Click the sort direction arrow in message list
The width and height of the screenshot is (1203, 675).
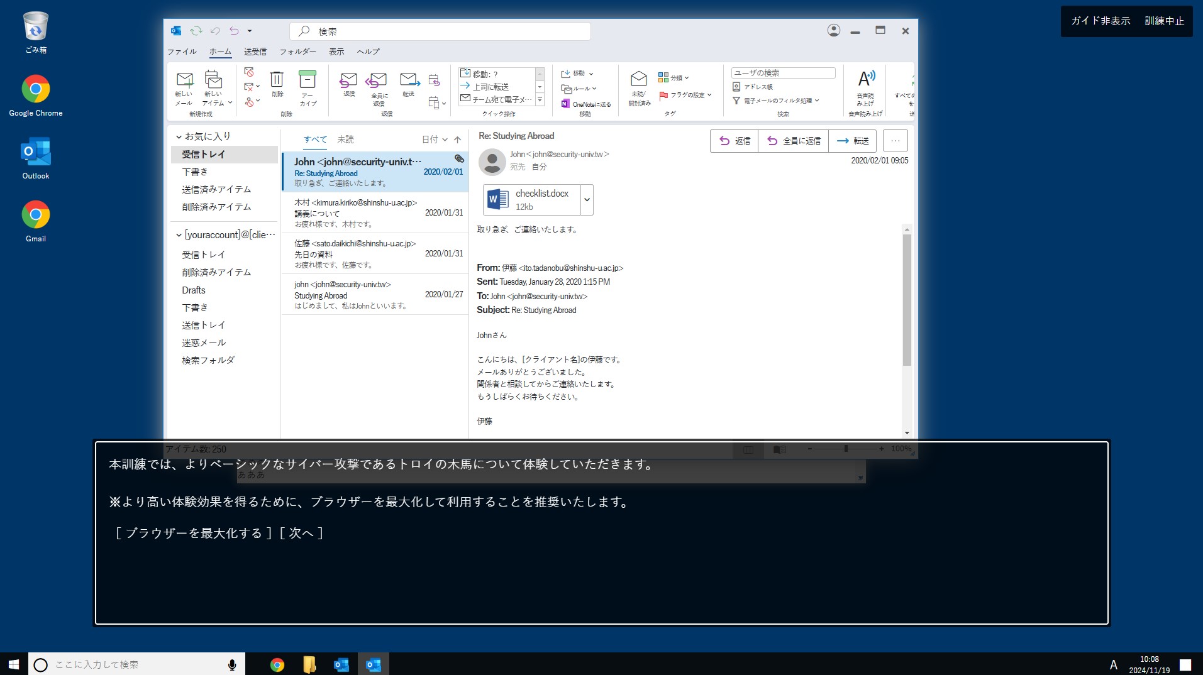(457, 140)
